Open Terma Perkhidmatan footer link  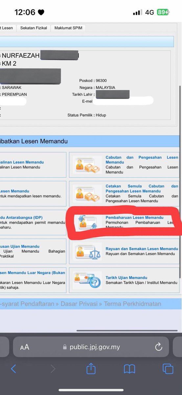(x=133, y=304)
